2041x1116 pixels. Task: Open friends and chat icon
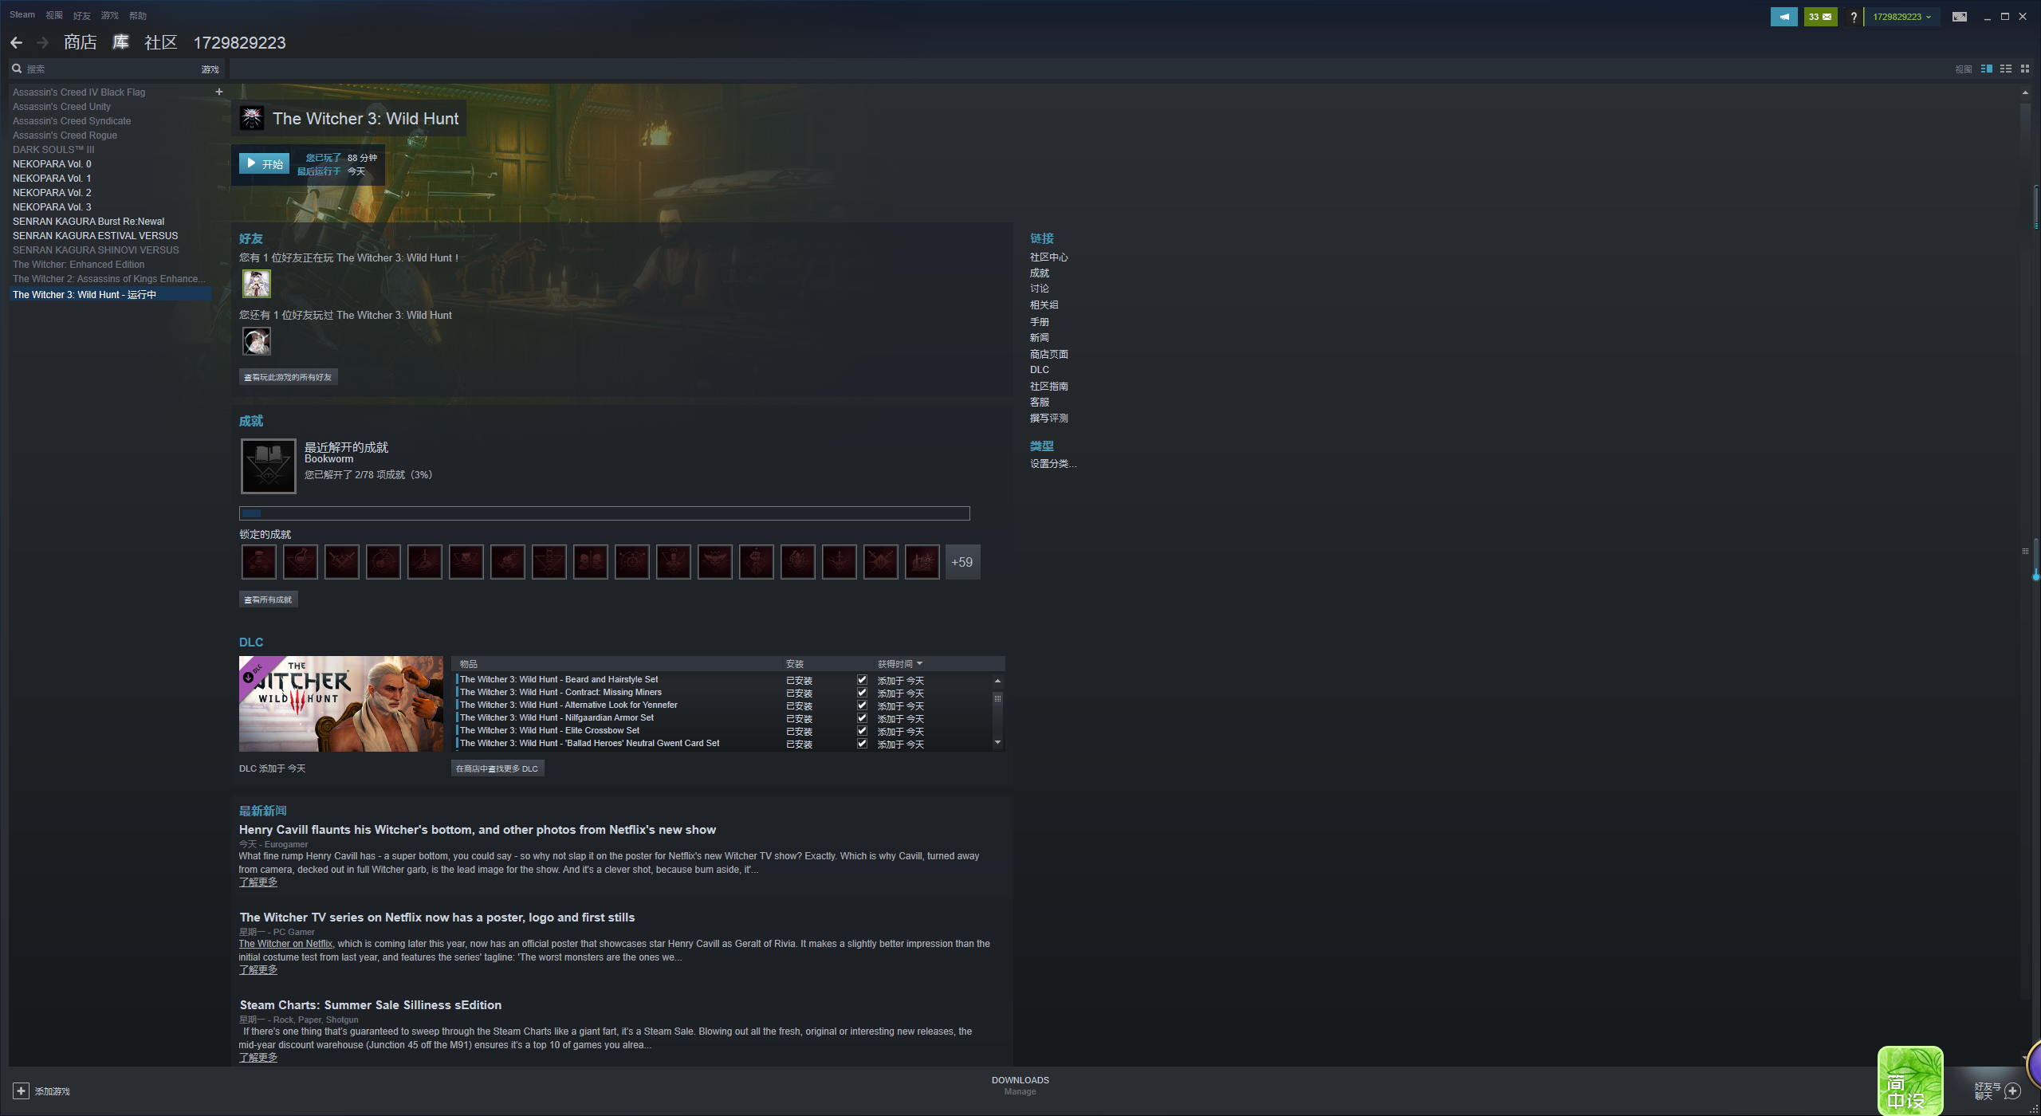tap(2012, 1090)
